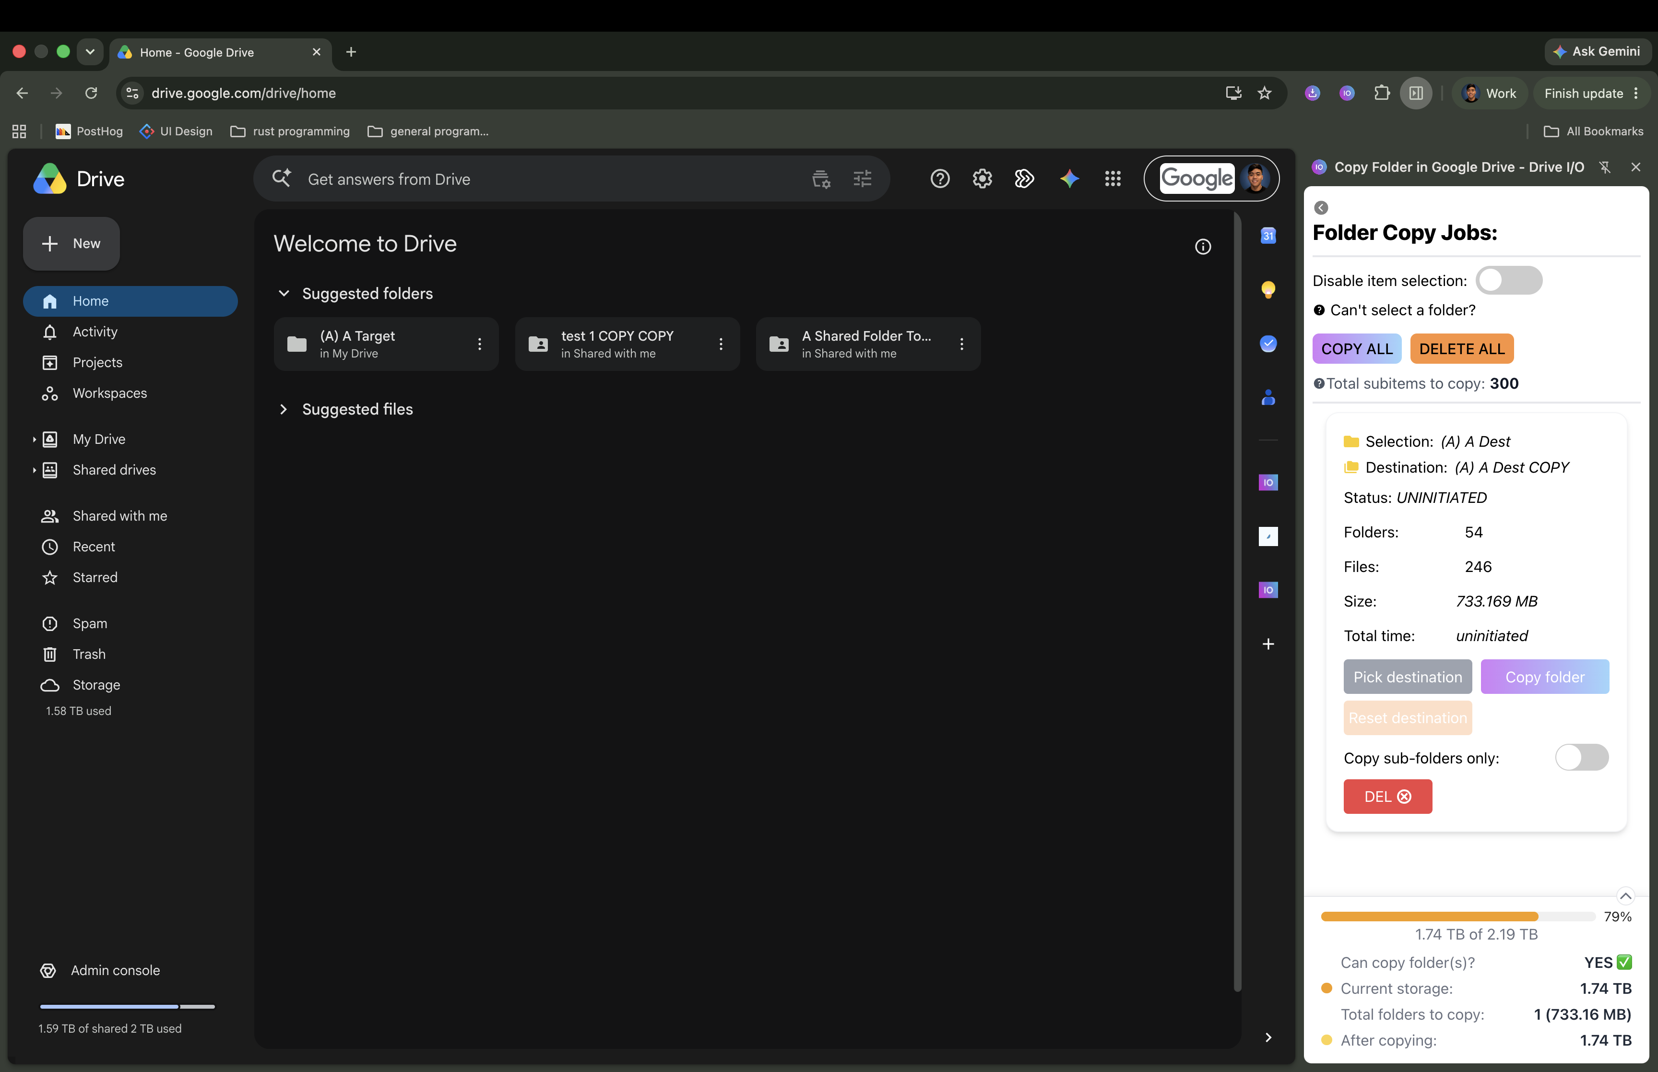The image size is (1658, 1072).
Task: Go back in Folder Copy Jobs panel
Action: [1321, 207]
